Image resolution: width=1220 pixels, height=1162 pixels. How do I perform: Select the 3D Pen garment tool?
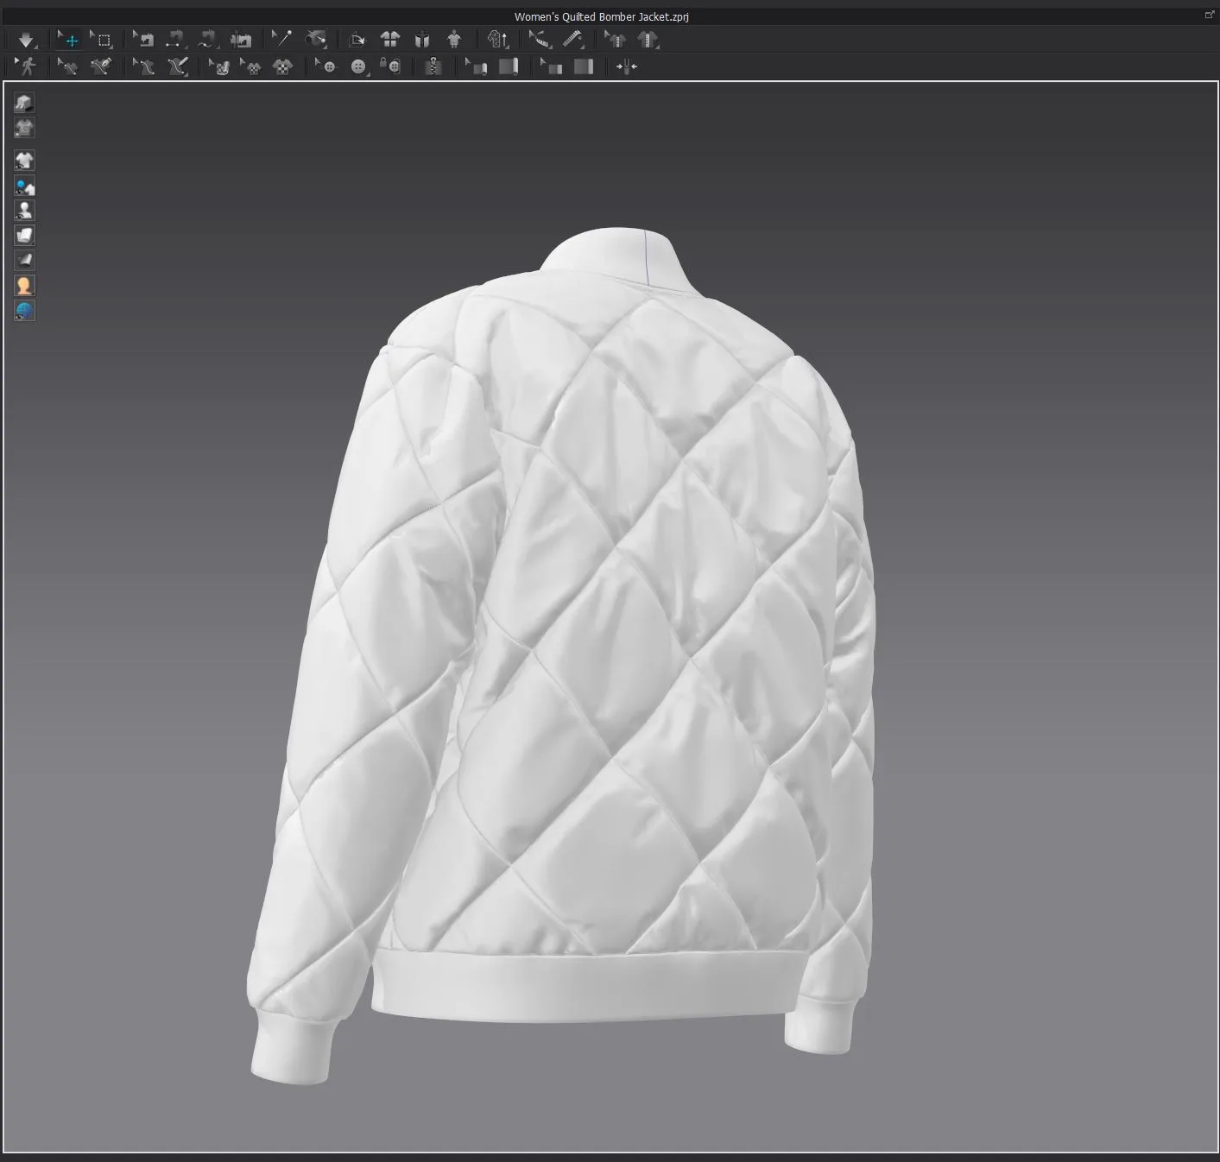[101, 66]
